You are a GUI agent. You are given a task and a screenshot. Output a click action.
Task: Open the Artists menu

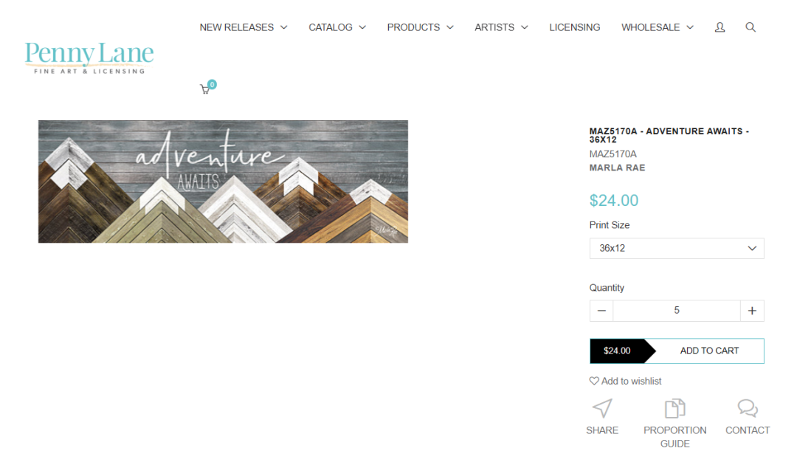[501, 27]
